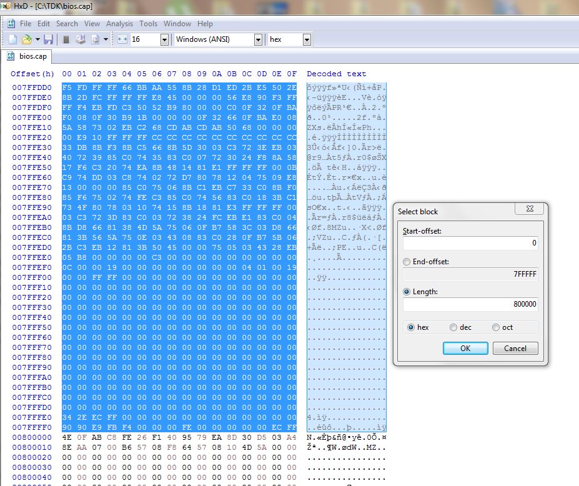Select the Length radio button
The width and height of the screenshot is (579, 486).
click(x=407, y=292)
